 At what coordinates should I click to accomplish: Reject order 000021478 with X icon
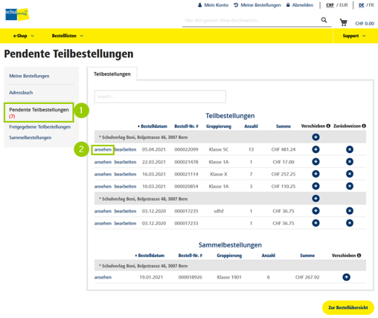350,161
